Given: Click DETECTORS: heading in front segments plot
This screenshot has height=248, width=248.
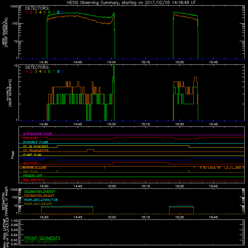Looking at the screenshot, I should pyautogui.click(x=37, y=8).
